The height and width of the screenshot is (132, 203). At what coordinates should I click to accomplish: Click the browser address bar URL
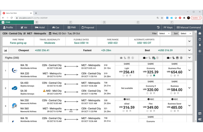(33, 18)
